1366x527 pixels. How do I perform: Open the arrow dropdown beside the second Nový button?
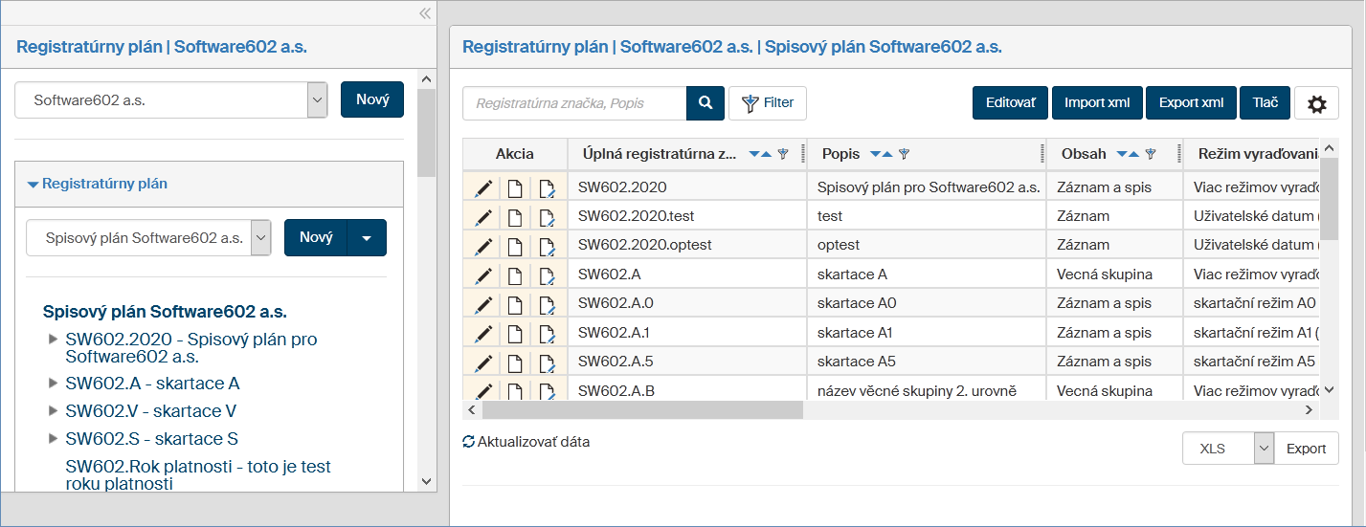(x=368, y=238)
